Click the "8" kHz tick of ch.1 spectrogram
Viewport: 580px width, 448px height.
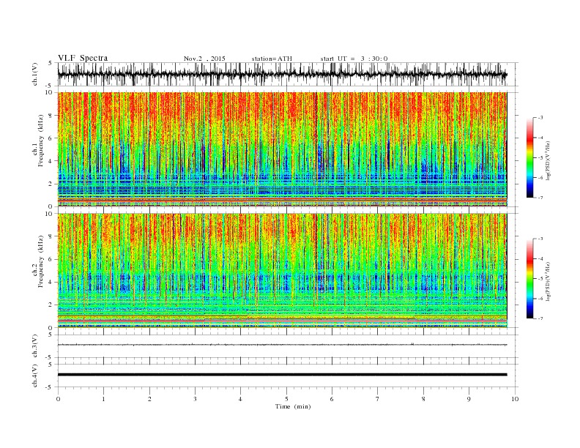click(x=51, y=116)
